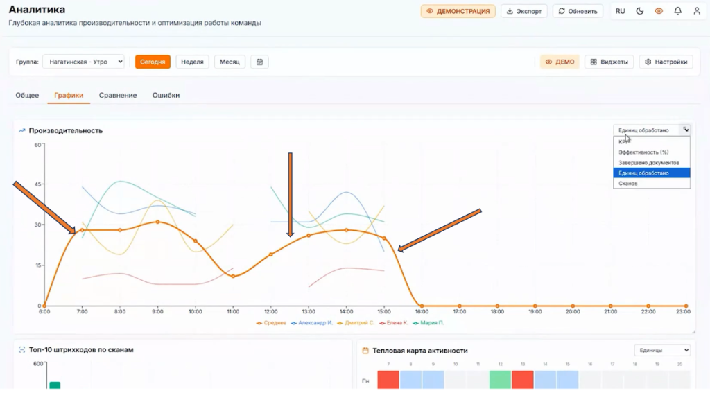The image size is (710, 411).
Task: Toggle the ДЕМОНСТРАЦИЯ mode badge
Action: (x=458, y=11)
